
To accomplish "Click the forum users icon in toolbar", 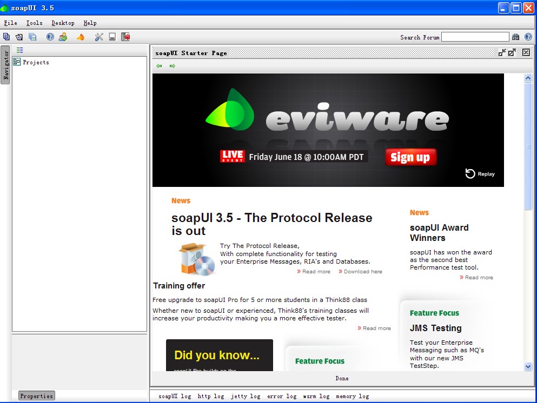I will [x=63, y=37].
